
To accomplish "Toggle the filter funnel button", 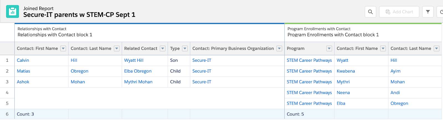I will click(428, 12).
